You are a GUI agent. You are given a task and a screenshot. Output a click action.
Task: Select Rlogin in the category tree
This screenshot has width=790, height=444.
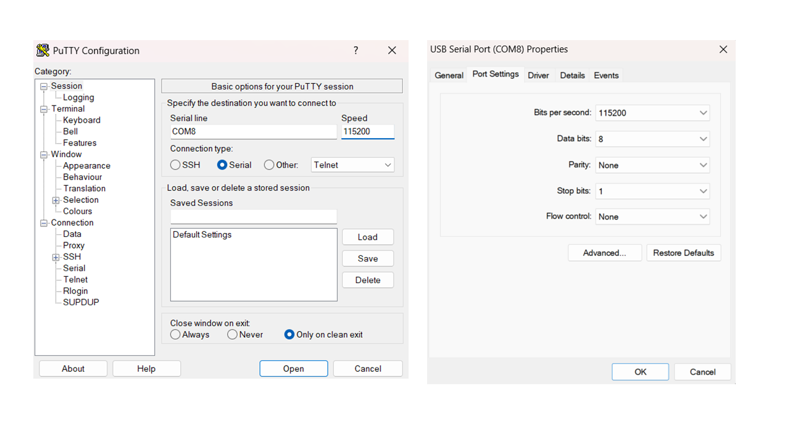click(x=75, y=291)
